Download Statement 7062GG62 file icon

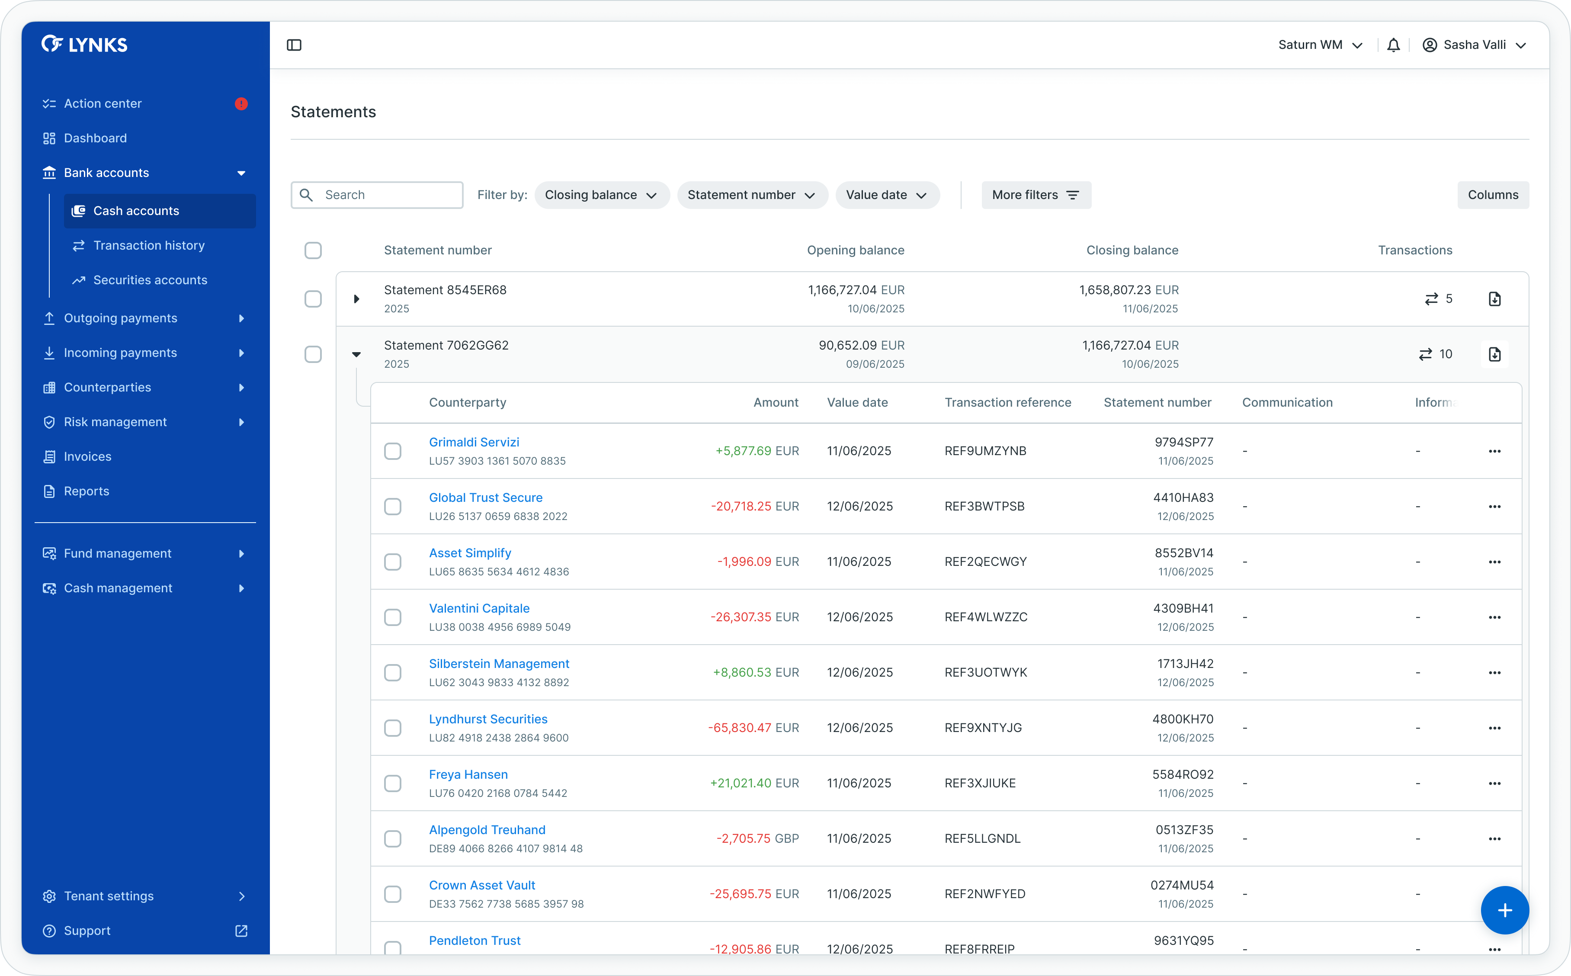click(x=1494, y=354)
